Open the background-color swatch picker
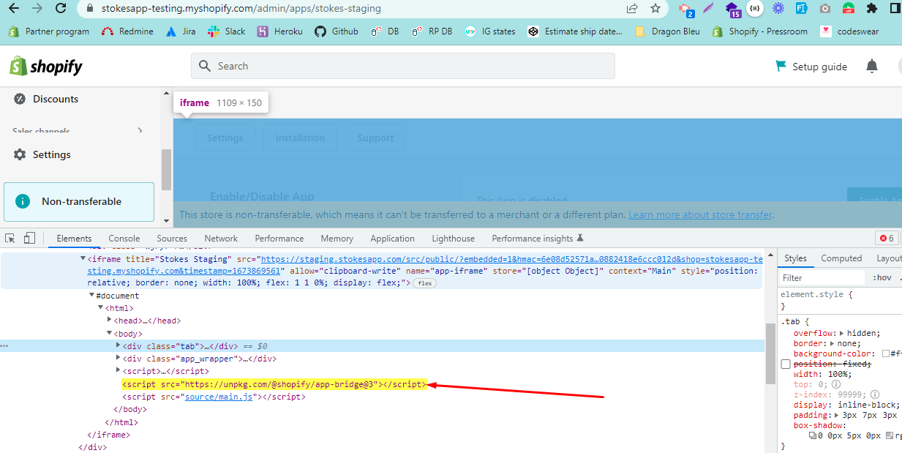 886,353
